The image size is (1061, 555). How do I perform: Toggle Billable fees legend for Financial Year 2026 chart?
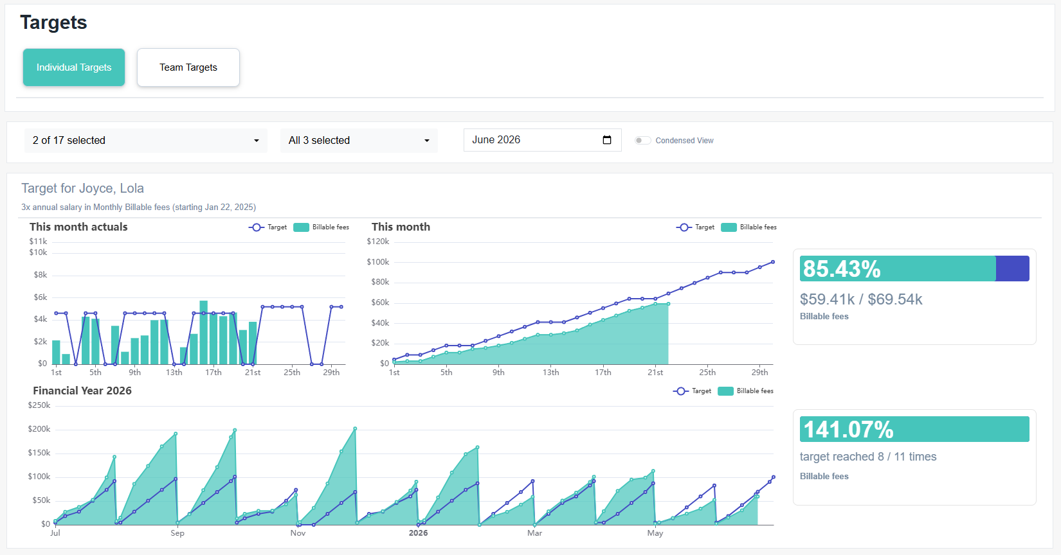coord(746,391)
